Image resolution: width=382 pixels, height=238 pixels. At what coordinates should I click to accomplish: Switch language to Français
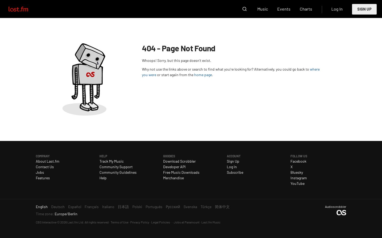click(x=92, y=207)
